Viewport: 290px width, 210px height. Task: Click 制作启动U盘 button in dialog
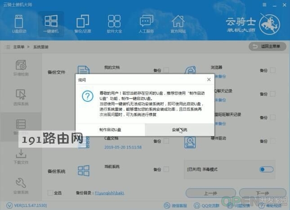110,130
